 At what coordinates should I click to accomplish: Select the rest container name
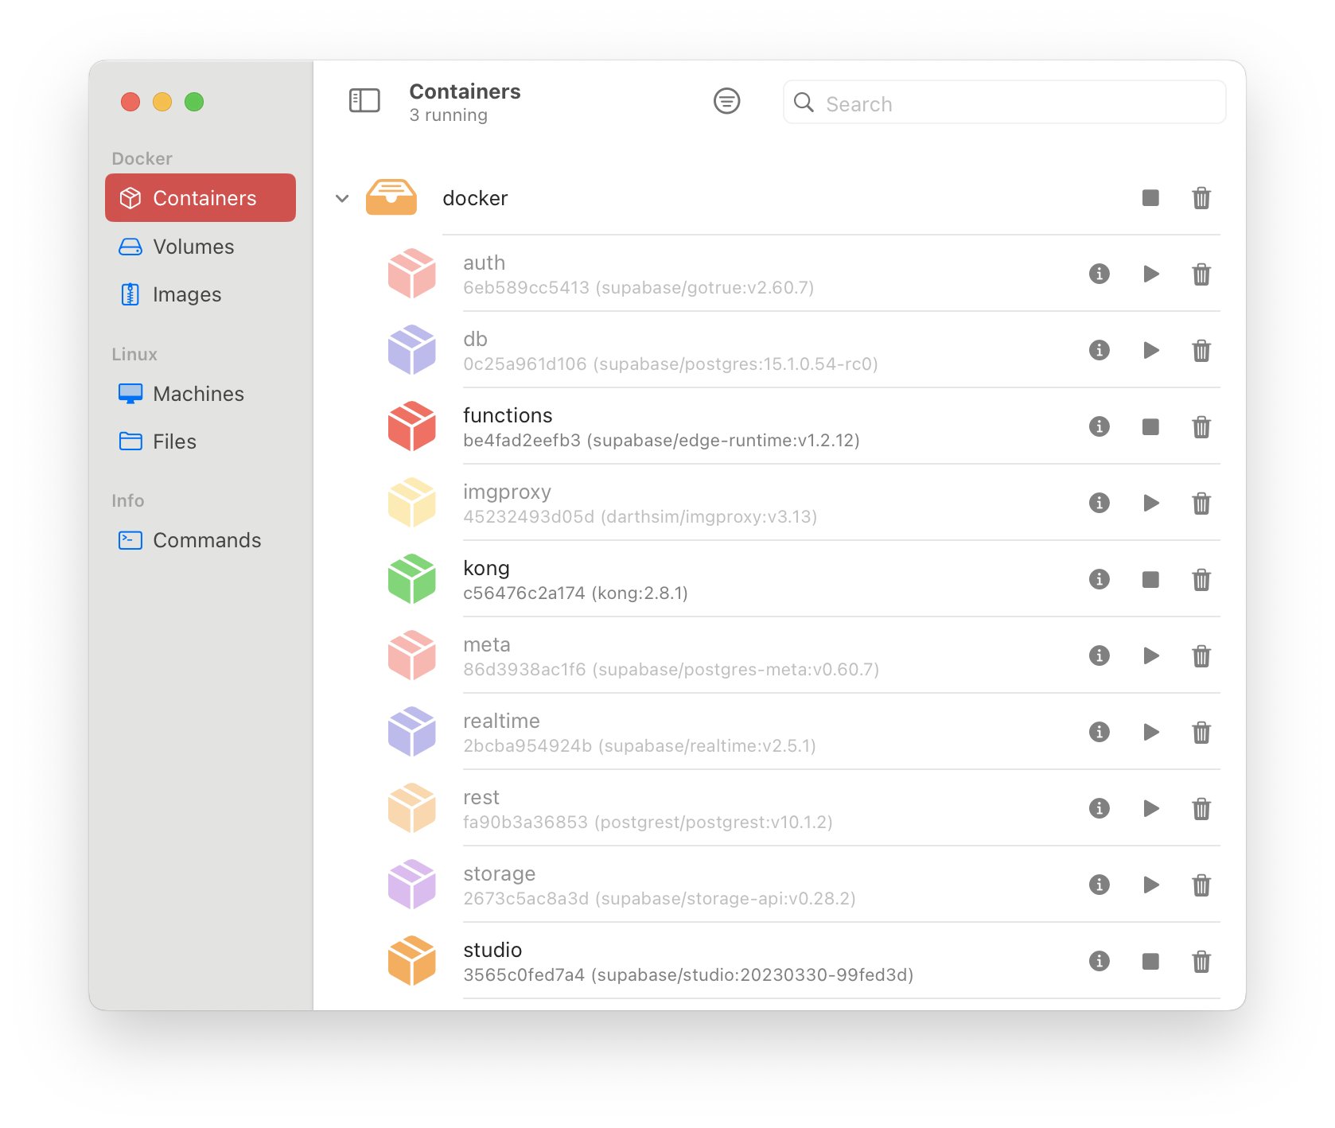pos(481,797)
